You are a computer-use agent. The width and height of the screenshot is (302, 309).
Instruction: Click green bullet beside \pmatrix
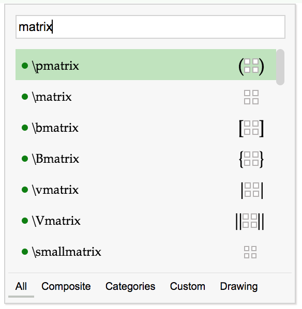(25, 66)
